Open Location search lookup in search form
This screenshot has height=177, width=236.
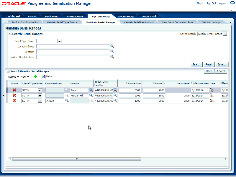(112, 51)
